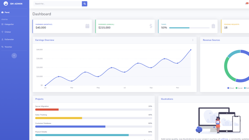Click the Revenue Sources card title
This screenshot has height=140, width=249.
pyautogui.click(x=211, y=40)
